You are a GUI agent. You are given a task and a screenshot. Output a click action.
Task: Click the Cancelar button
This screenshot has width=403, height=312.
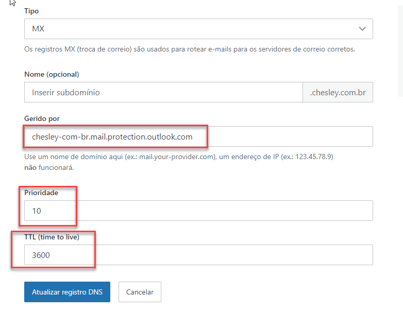(x=140, y=292)
